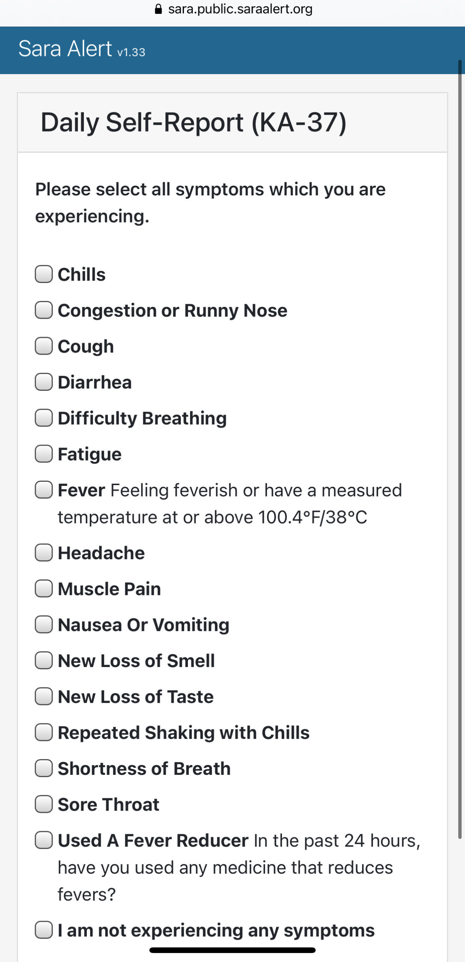Screen dimensions: 465x962
Task: Check the Fatigue option
Action: (44, 454)
